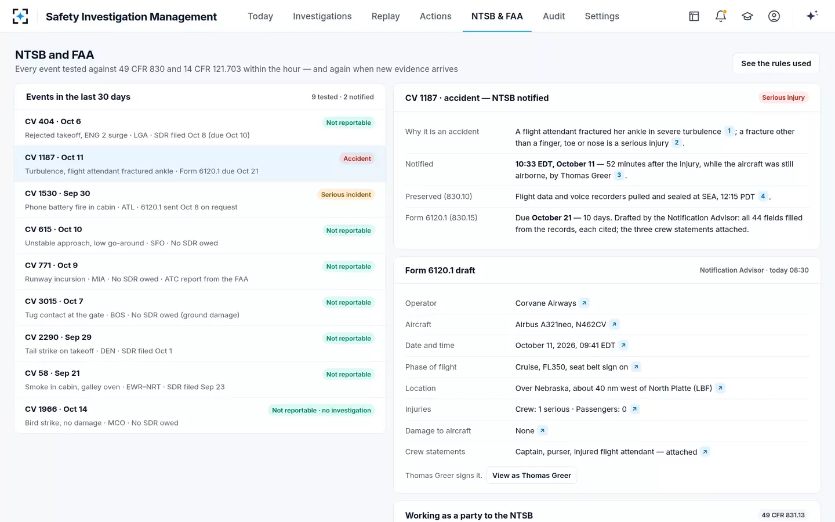Image resolution: width=835 pixels, height=522 pixels.
Task: Open source link beside Cruise, FL350 phase
Action: 636,367
